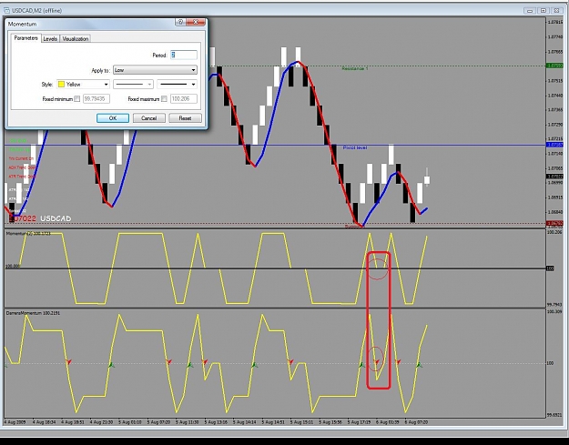
Task: Click the 5 Aug 11:30 time label
Action: 188,422
